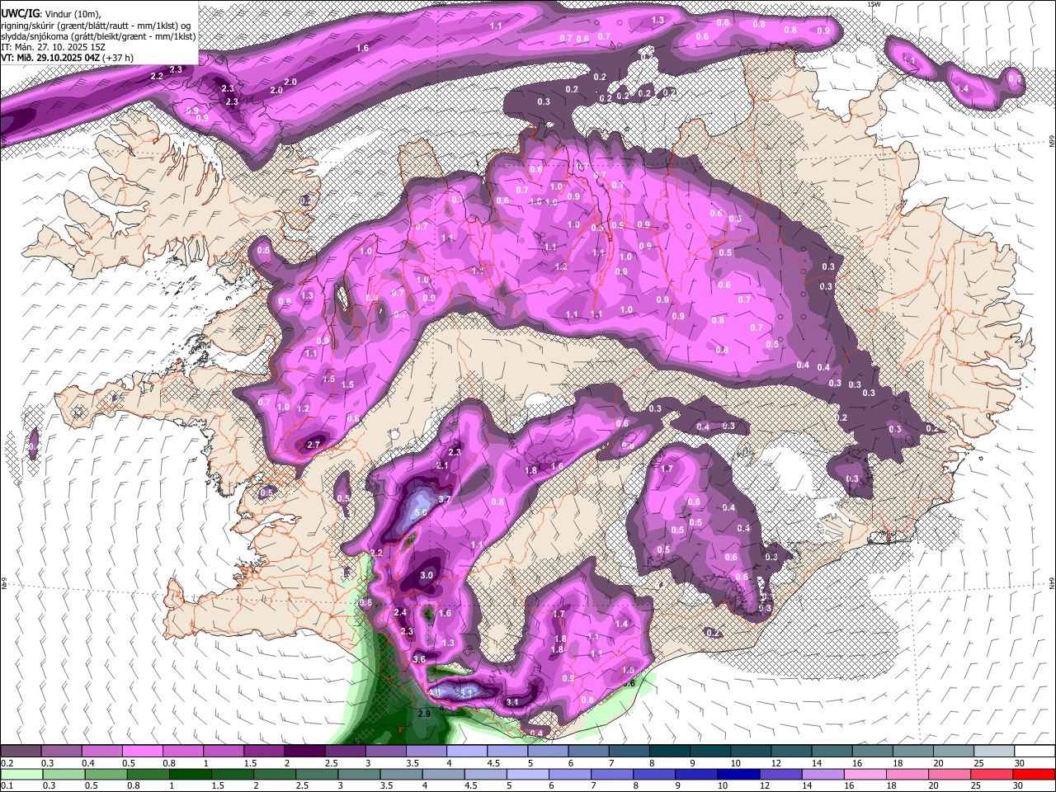Select the darkest purple swatch starting at 2 in the snow scale

(304, 752)
